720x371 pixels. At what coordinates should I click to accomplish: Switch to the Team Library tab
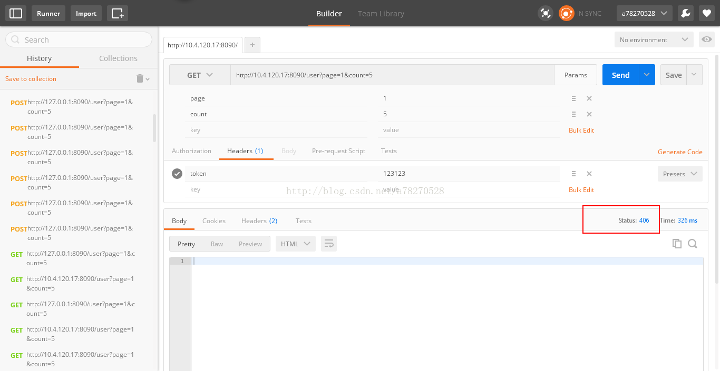click(381, 14)
